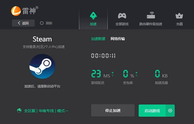Click the 00:00:11 elapsed timer
Screen dimensions: 194x124
103,56
